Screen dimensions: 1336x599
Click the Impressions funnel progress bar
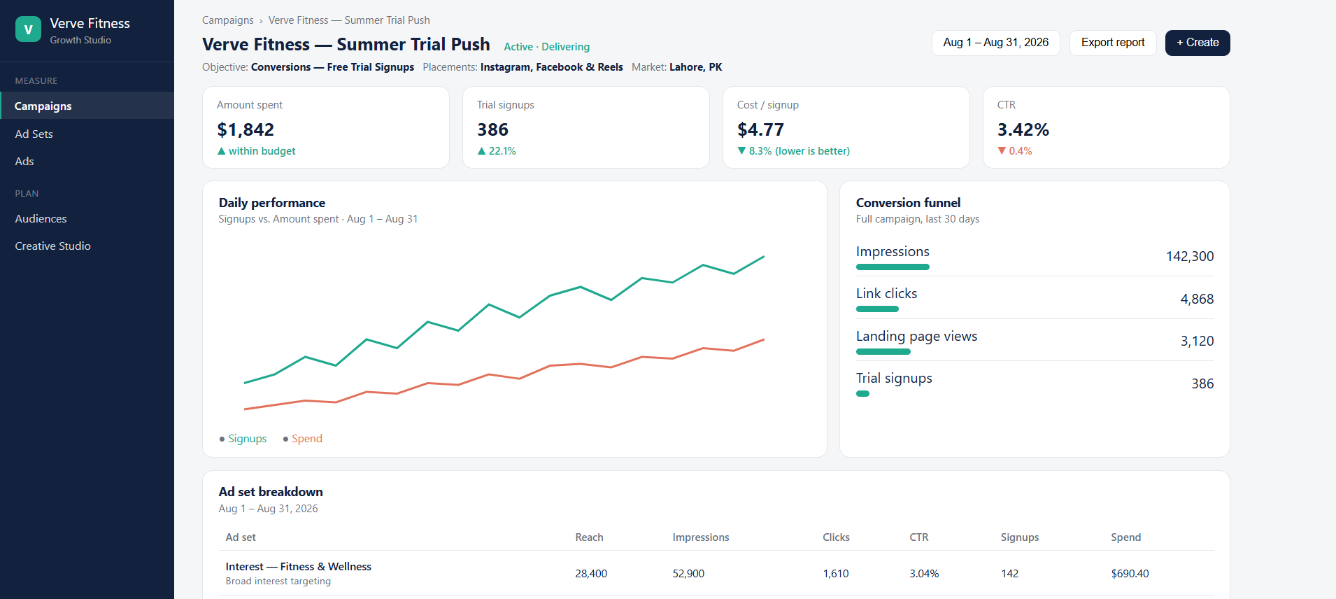point(893,267)
